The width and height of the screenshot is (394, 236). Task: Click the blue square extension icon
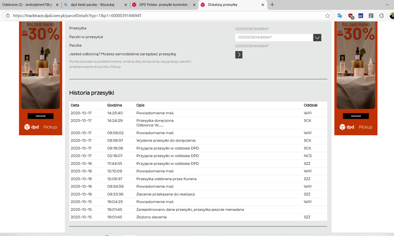pyautogui.click(x=360, y=16)
